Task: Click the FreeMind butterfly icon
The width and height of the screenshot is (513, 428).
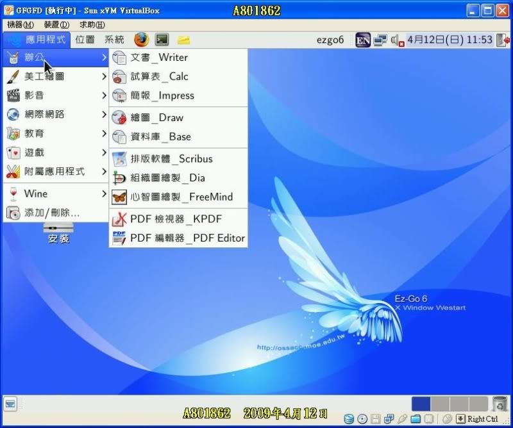Action: 119,197
